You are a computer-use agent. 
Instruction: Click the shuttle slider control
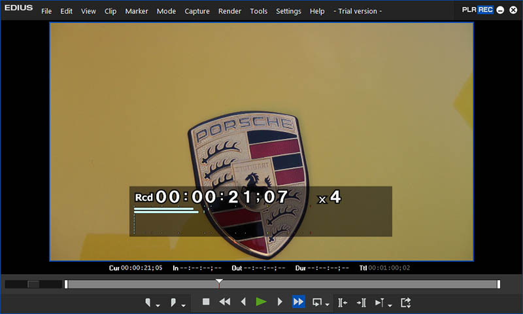coord(33,284)
